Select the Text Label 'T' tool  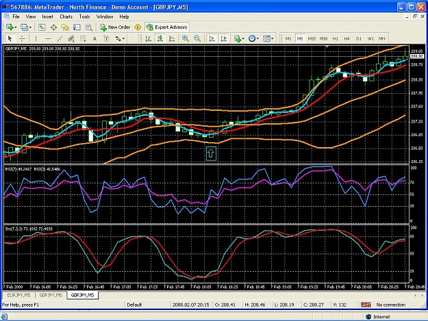pos(106,39)
